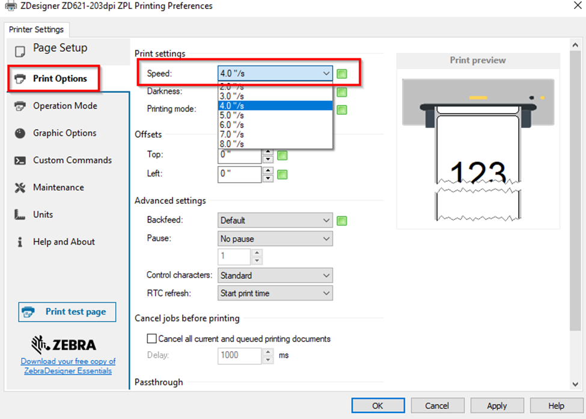Click the Units ruler icon
Viewport: 586px width, 419px height.
tap(19, 215)
